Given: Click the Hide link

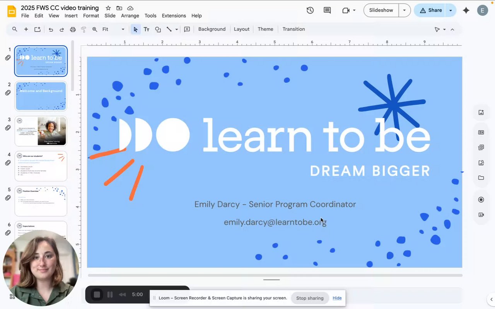Looking at the screenshot, I should (x=337, y=298).
